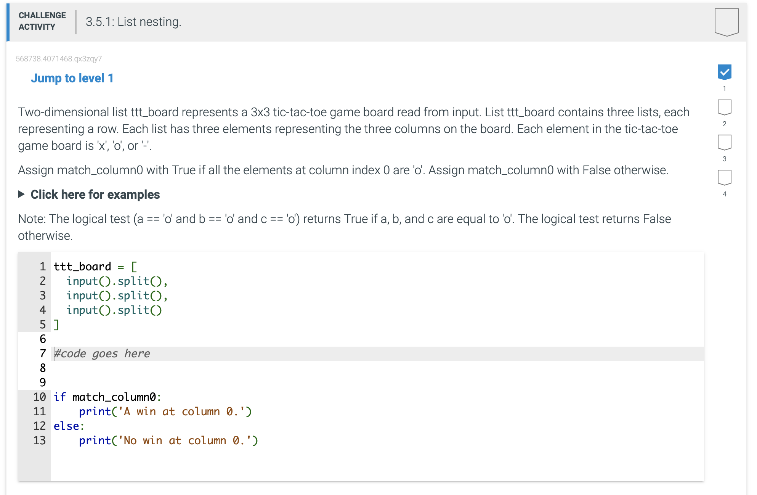
Task: Click the level 1 shield icon
Action: [x=724, y=73]
